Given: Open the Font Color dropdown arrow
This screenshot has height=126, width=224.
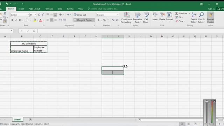Looking at the screenshot, I should (x=43, y=20).
